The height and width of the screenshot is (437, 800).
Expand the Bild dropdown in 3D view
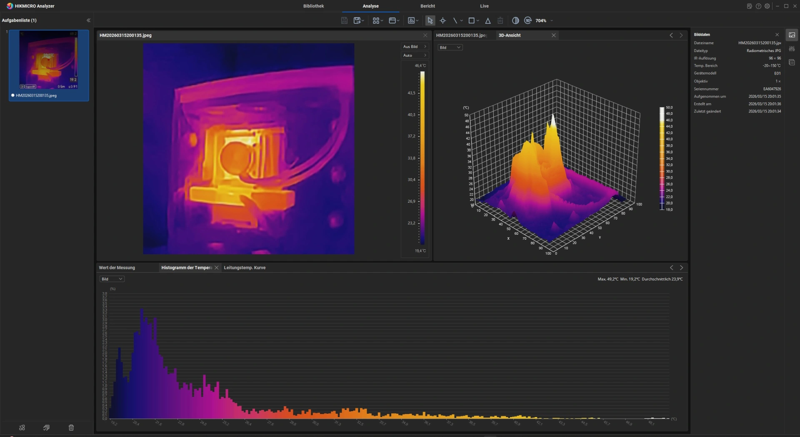pyautogui.click(x=450, y=47)
